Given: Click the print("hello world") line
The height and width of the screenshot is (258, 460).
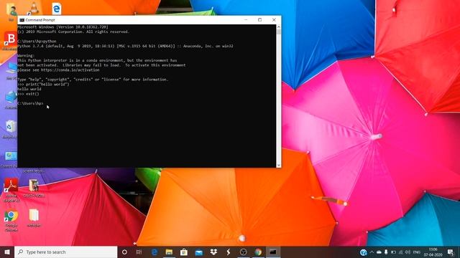Looking at the screenshot, I should (x=43, y=85).
